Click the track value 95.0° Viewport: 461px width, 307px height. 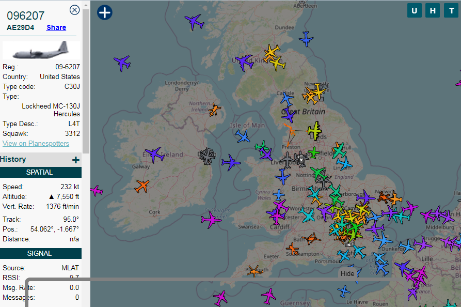click(71, 219)
